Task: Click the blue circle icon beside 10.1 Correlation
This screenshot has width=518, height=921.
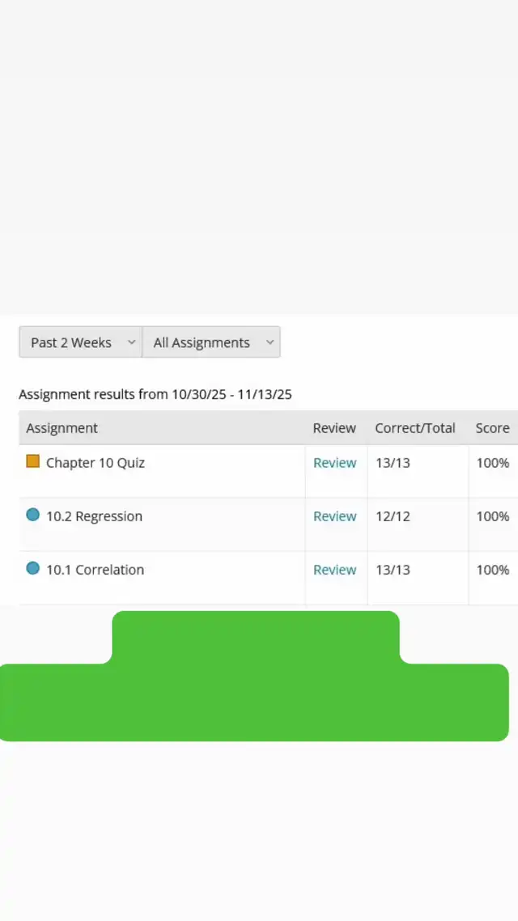Action: click(33, 568)
